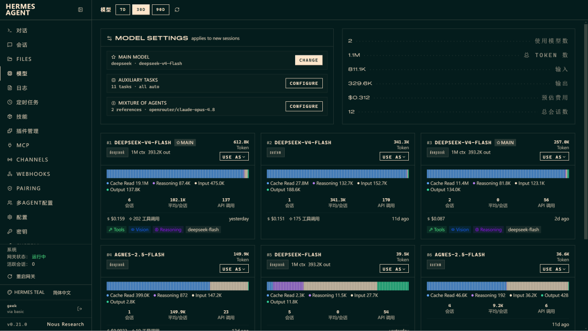Image resolution: width=588 pixels, height=331 pixels.
Task: Click the CHANNELS broadcast icon
Action: pos(10,160)
